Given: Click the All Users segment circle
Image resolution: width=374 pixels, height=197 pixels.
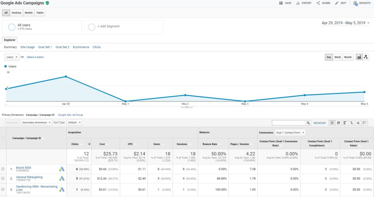Looking at the screenshot, I should pos(12,27).
